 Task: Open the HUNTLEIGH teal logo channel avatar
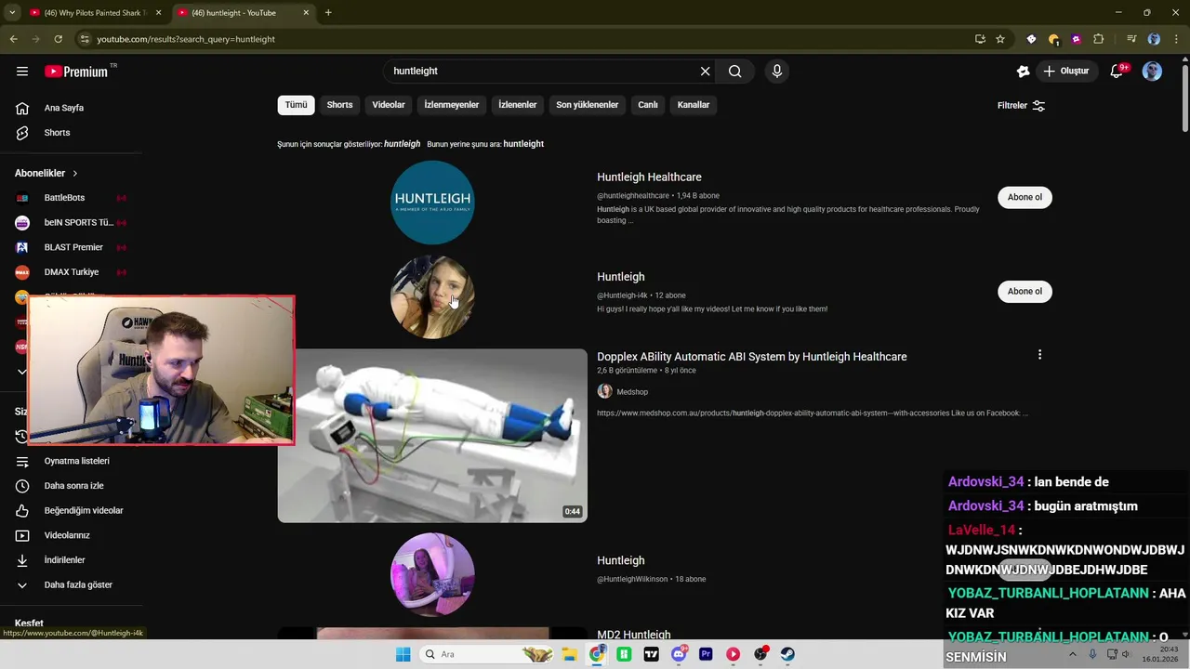click(x=432, y=203)
